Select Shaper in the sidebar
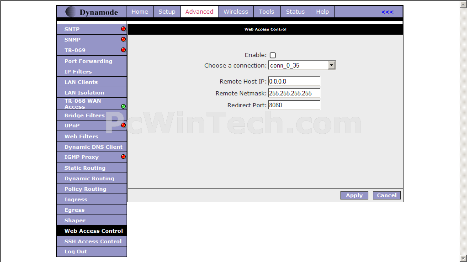The height and width of the screenshot is (262, 467). tap(92, 220)
